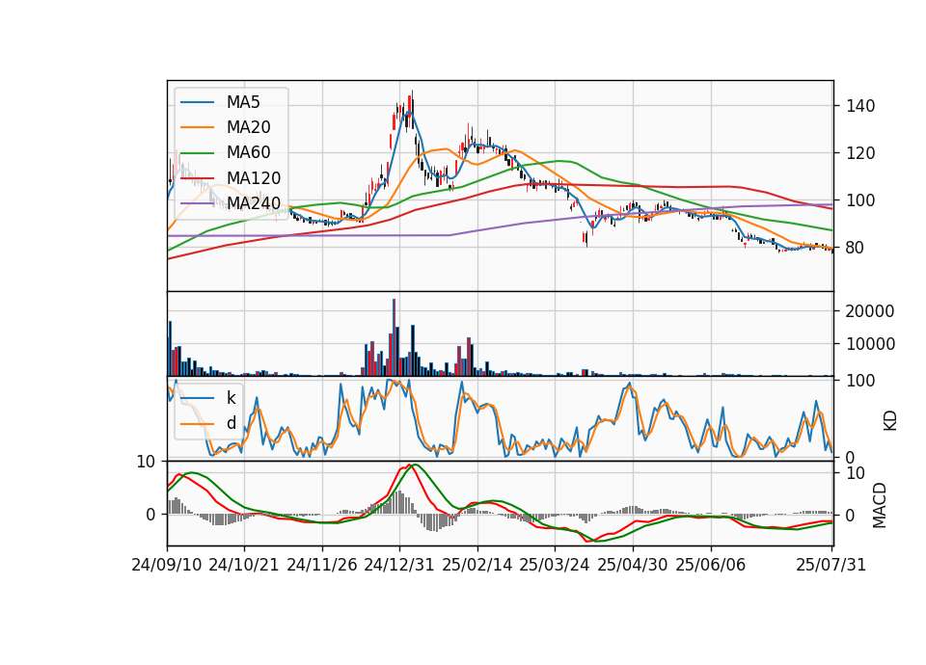This screenshot has width=926, height=665.
Task: Click the 25/07/31 date label
Action: pos(831,565)
